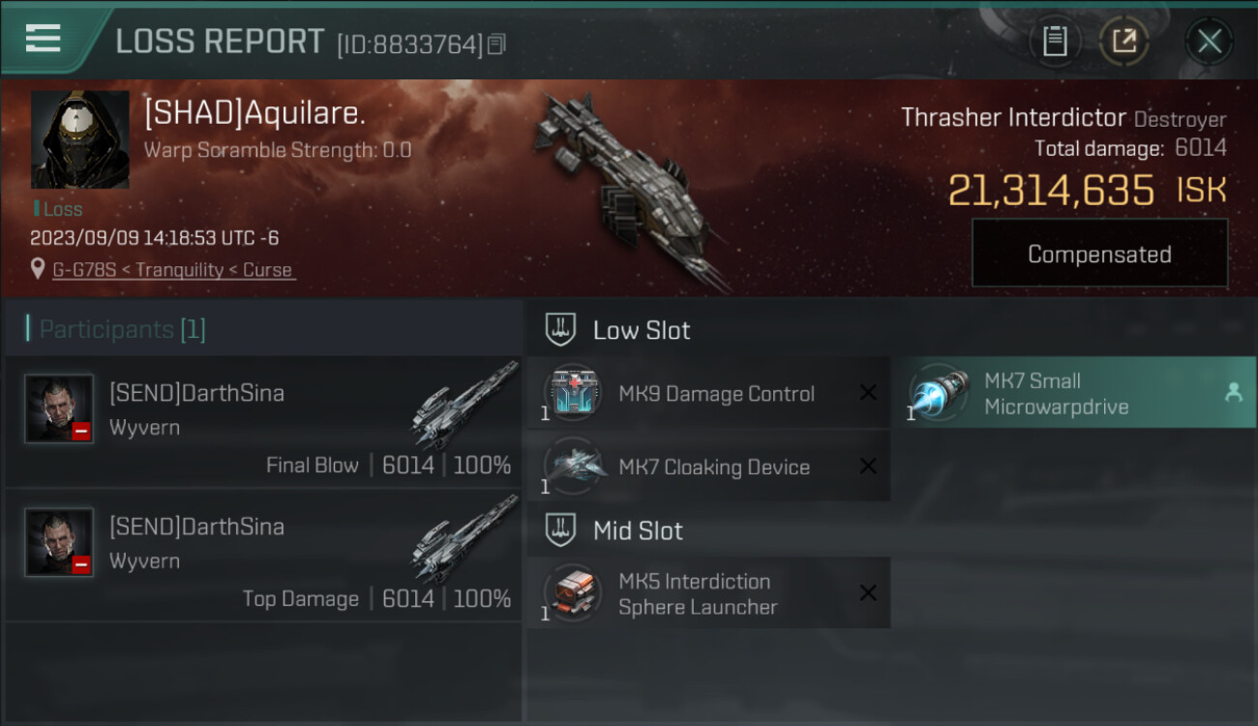The image size is (1258, 726).
Task: Click the X beside MK7 Cloaking Device
Action: [868, 467]
